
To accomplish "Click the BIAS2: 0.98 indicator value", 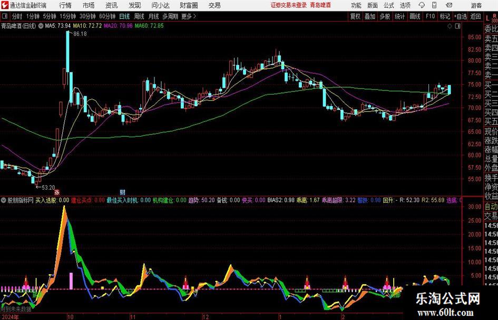I will click(281, 200).
